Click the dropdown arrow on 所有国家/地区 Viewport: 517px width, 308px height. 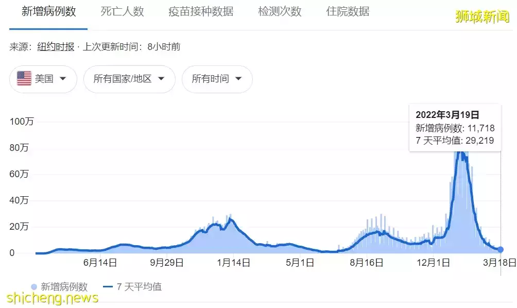(x=160, y=79)
